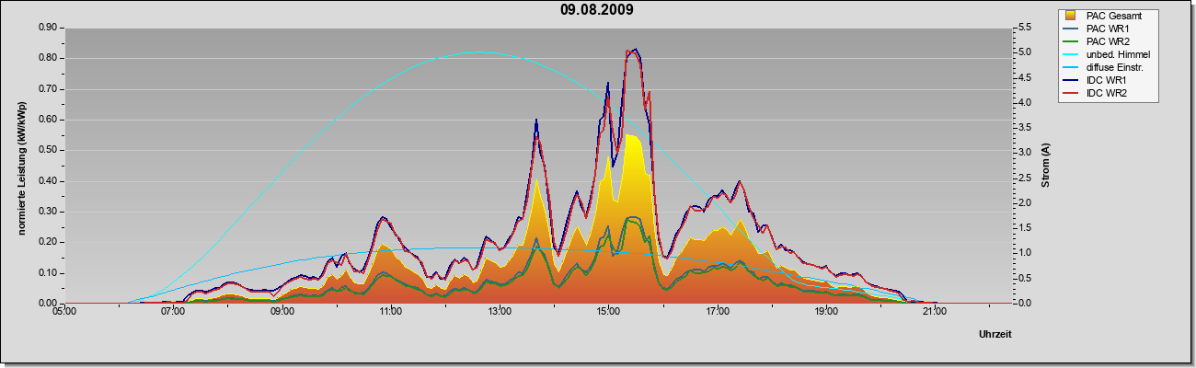The width and height of the screenshot is (1196, 368).
Task: Select the PAC WR2 legend entry
Action: coord(1104,41)
